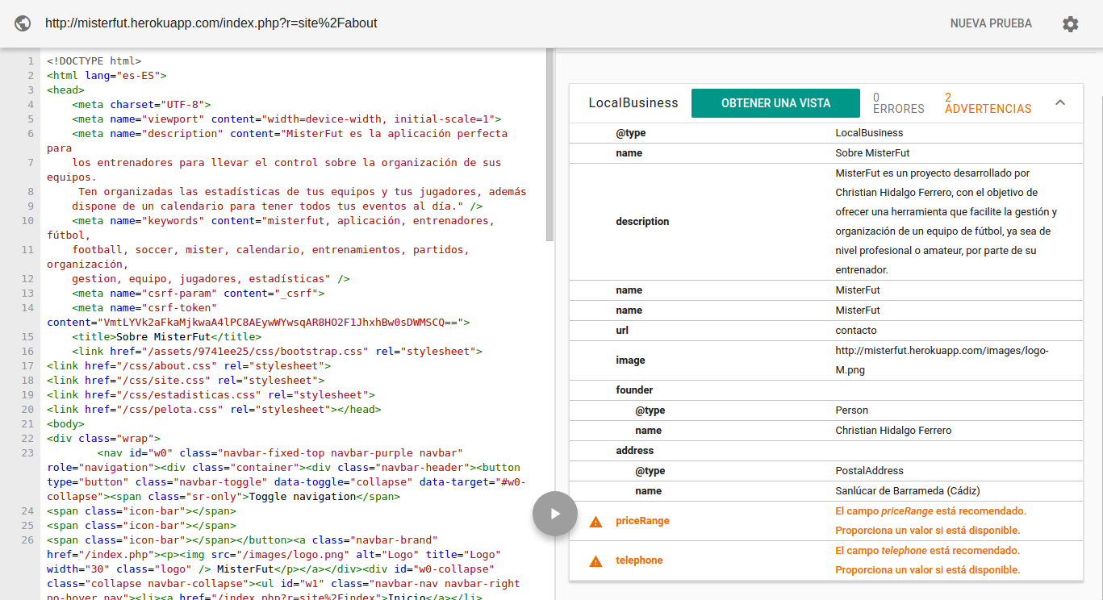Click code line number 15
This screenshot has height=600, width=1103.
tap(27, 337)
